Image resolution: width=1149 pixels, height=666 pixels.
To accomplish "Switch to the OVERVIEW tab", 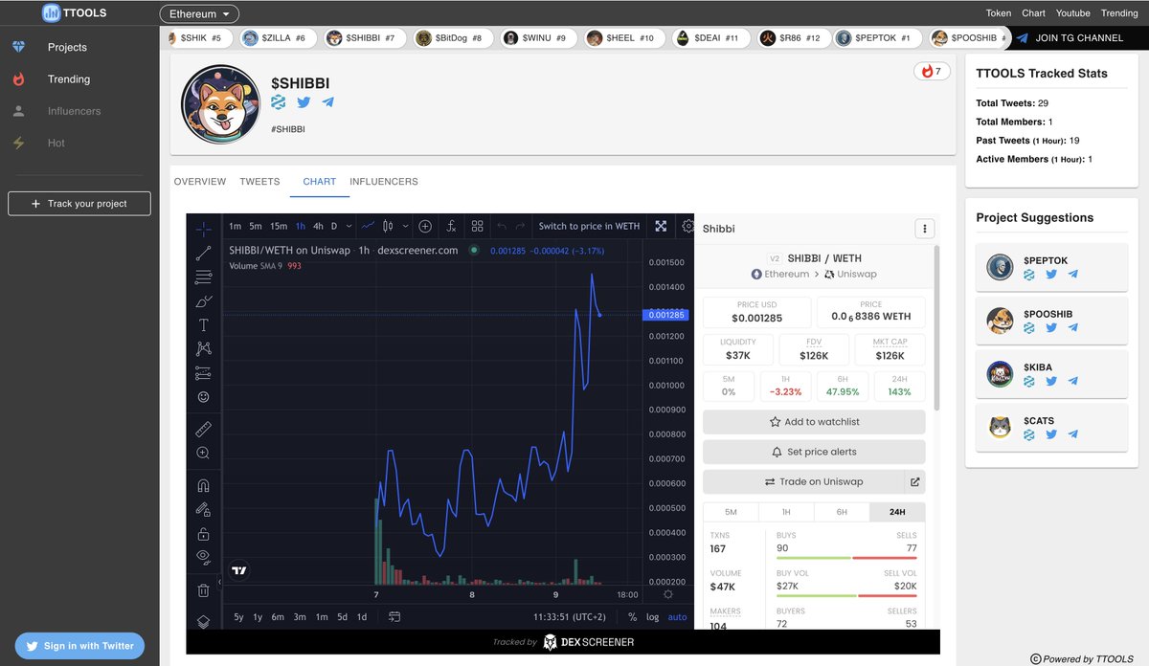I will 200,182.
